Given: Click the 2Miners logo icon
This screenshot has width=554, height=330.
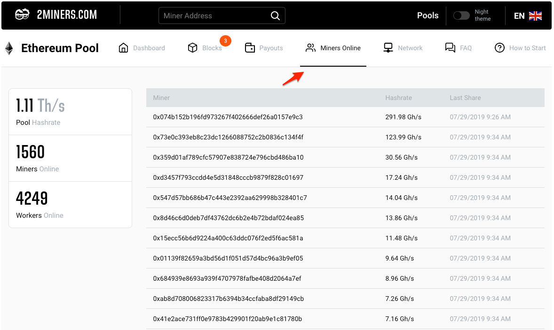Looking at the screenshot, I should coord(23,15).
